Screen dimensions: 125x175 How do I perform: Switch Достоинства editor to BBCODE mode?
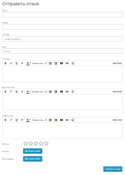pos(117,92)
